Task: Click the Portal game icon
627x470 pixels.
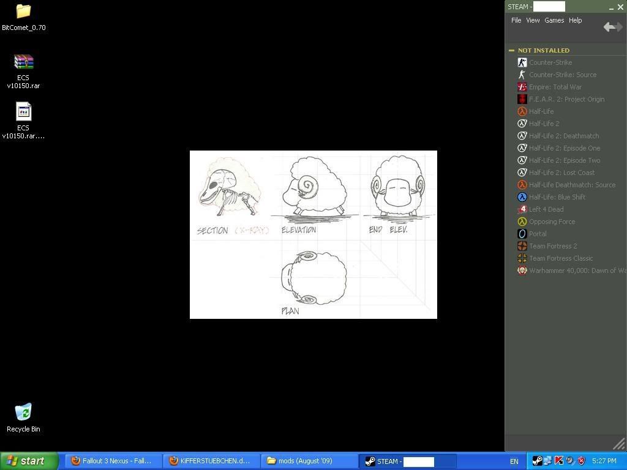Action: [522, 234]
